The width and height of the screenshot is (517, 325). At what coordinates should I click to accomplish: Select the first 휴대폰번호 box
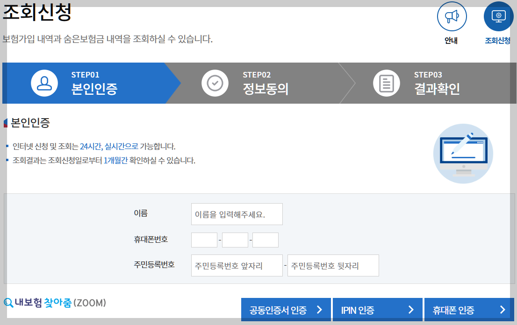(x=204, y=239)
